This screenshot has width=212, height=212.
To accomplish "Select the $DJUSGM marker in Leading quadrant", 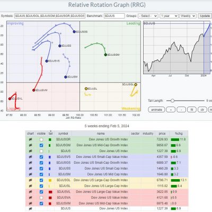I will pos(105,55).
